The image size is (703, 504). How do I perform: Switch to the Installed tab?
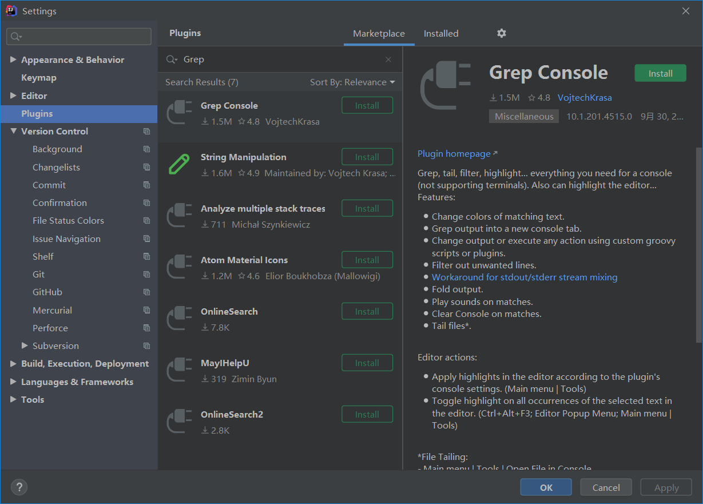(441, 34)
